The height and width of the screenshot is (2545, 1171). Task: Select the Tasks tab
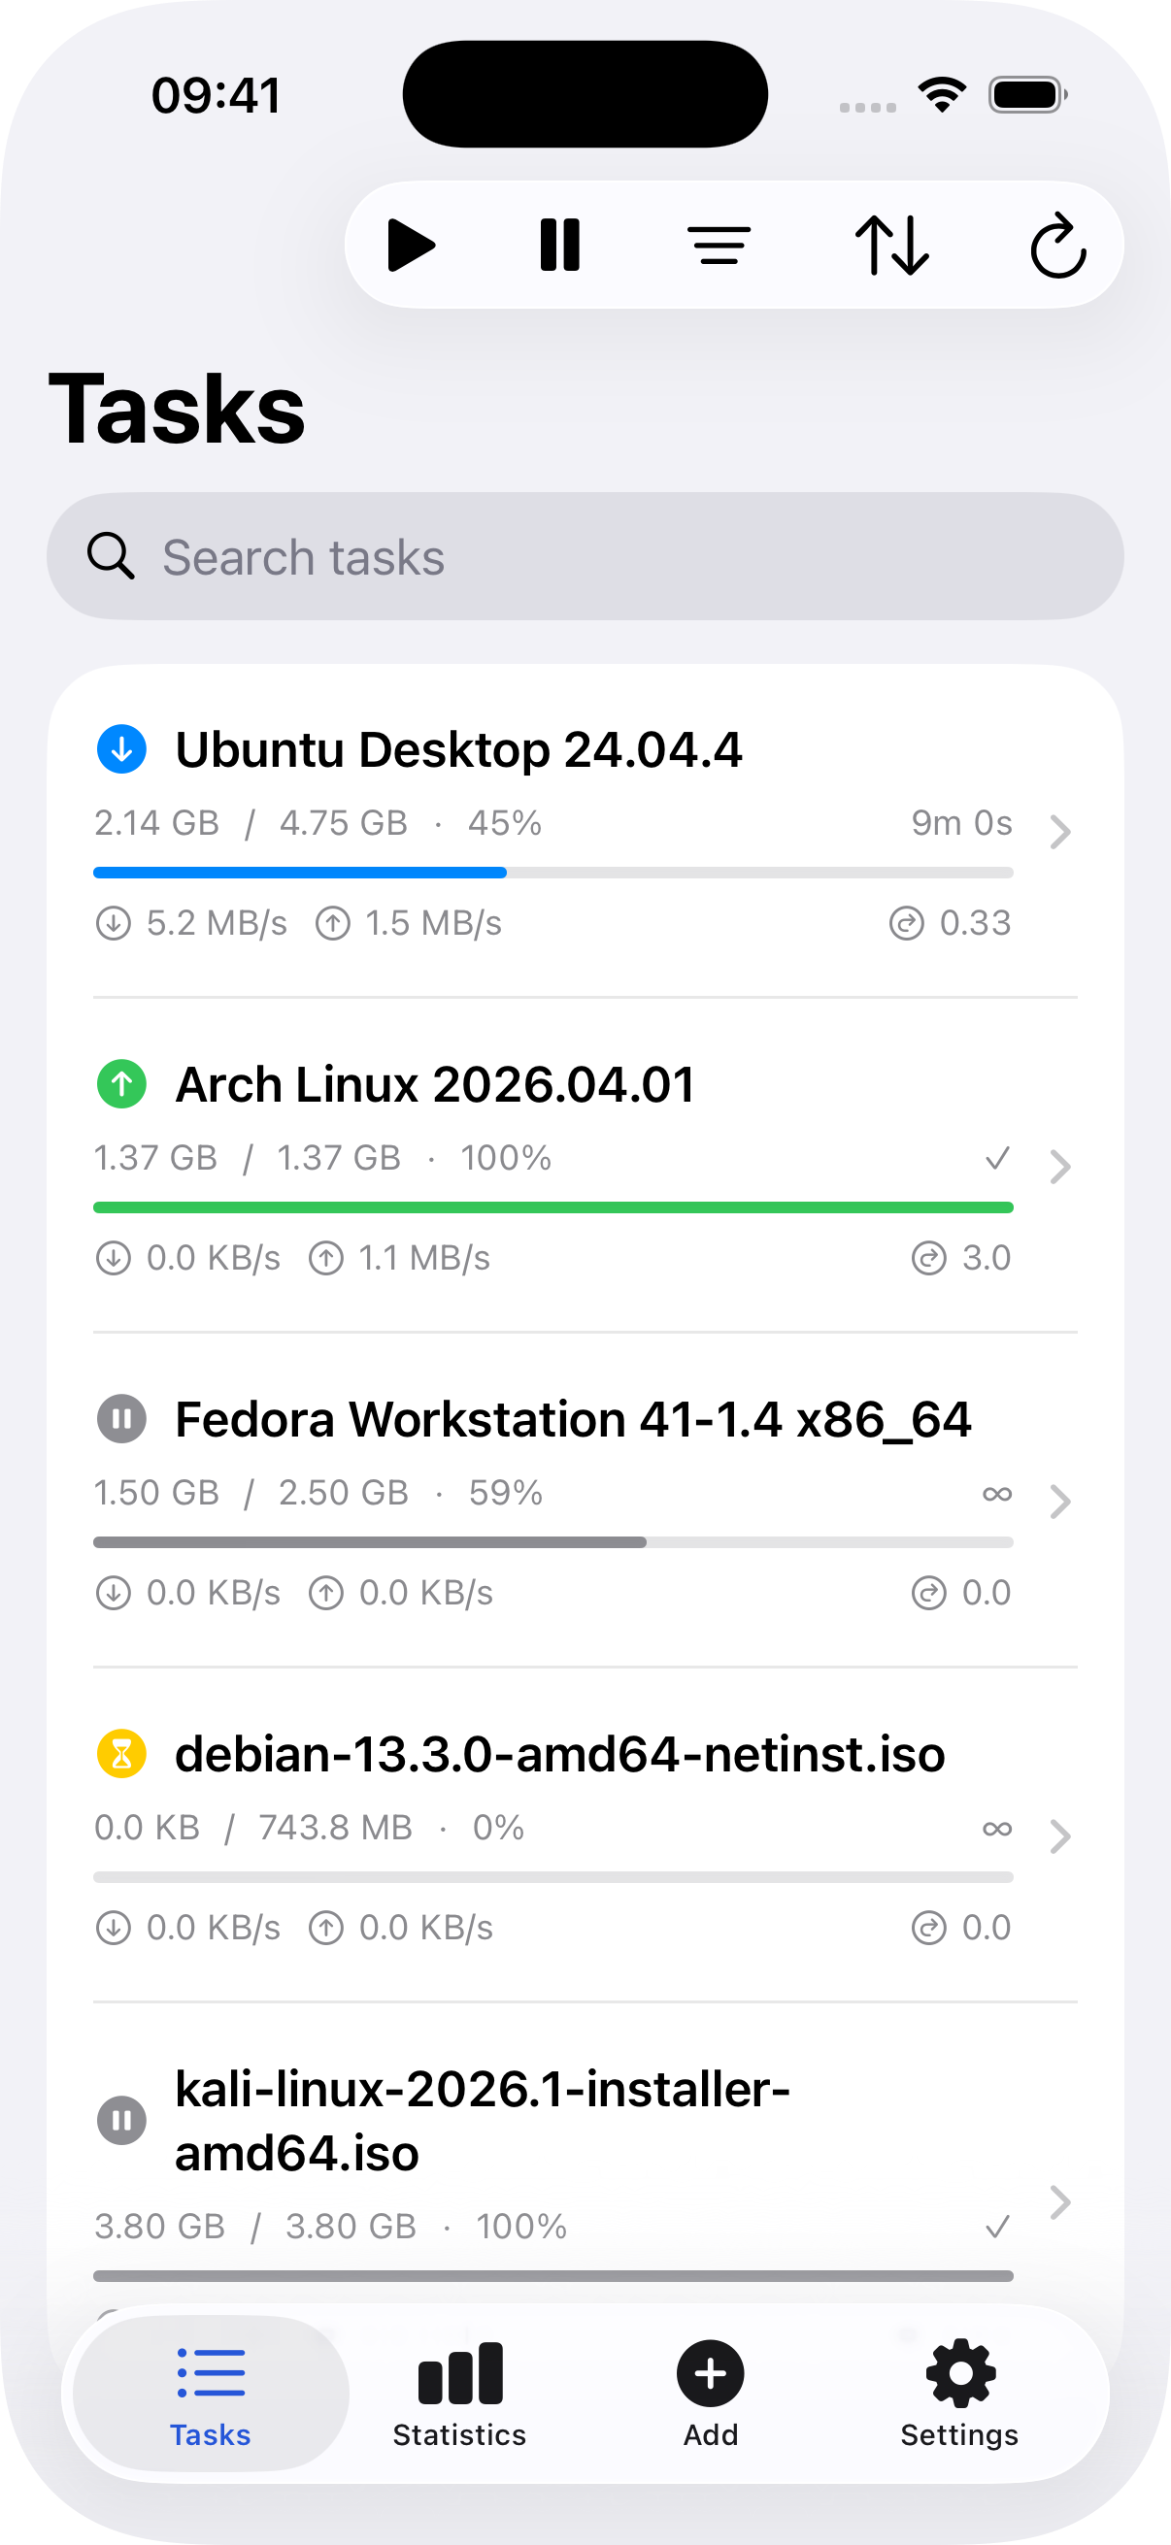coord(211,2393)
